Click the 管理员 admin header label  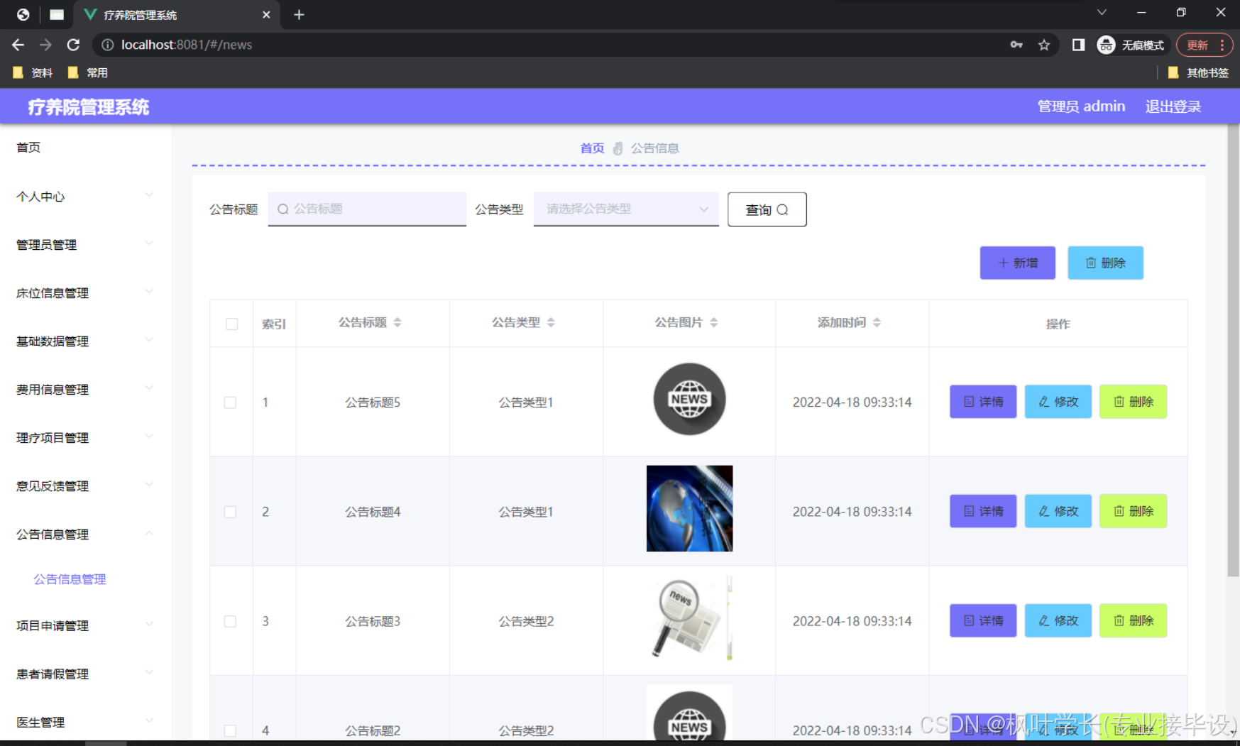tap(1081, 106)
